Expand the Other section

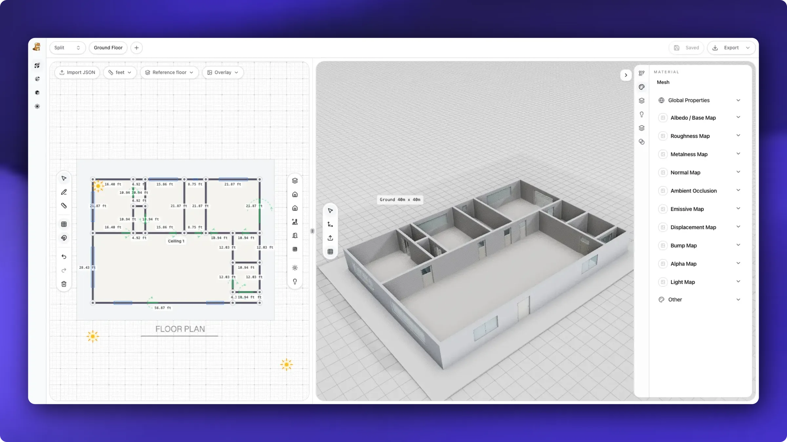click(699, 300)
